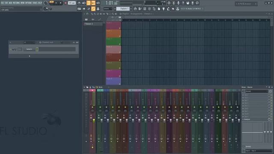
Task: Select the Sampler channel green selector
Action: (37, 49)
